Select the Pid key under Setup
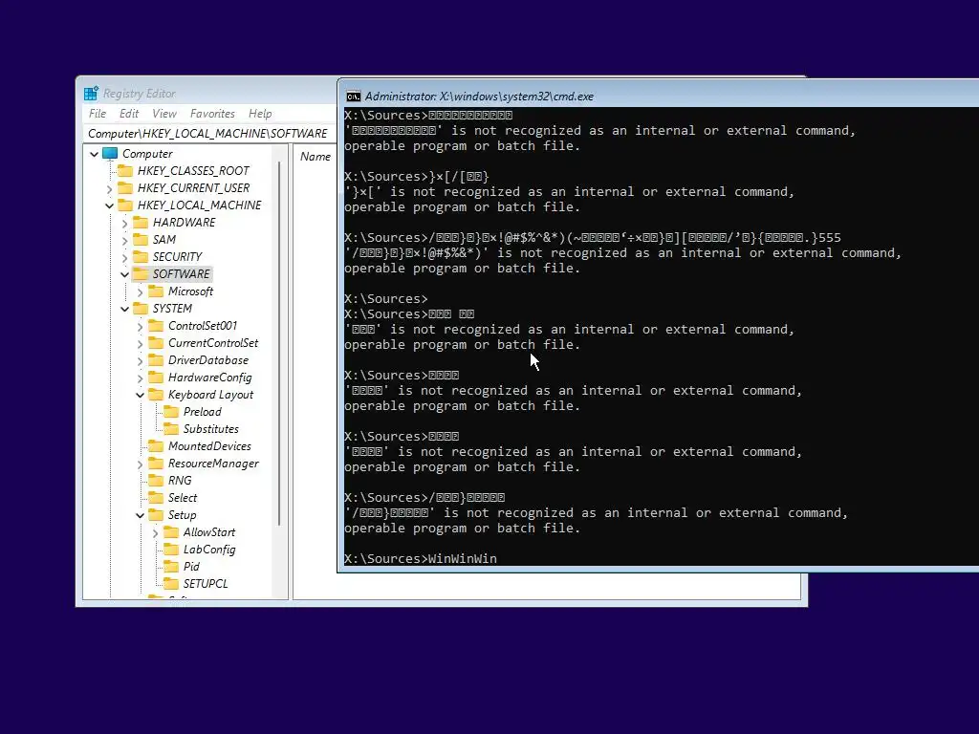The image size is (979, 734). (x=191, y=567)
